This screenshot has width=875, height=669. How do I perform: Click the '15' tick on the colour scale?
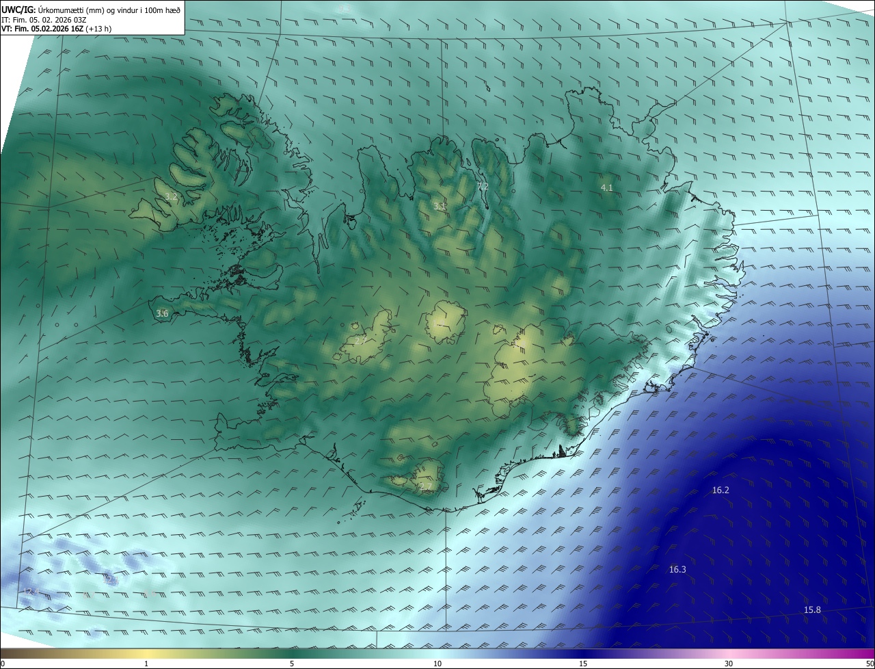(583, 664)
